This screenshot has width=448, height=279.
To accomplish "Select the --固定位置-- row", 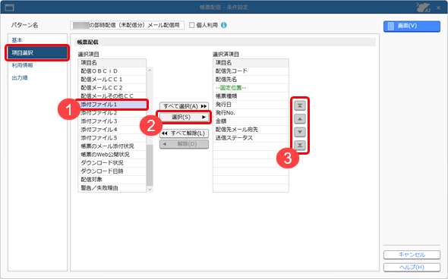I will coord(251,88).
